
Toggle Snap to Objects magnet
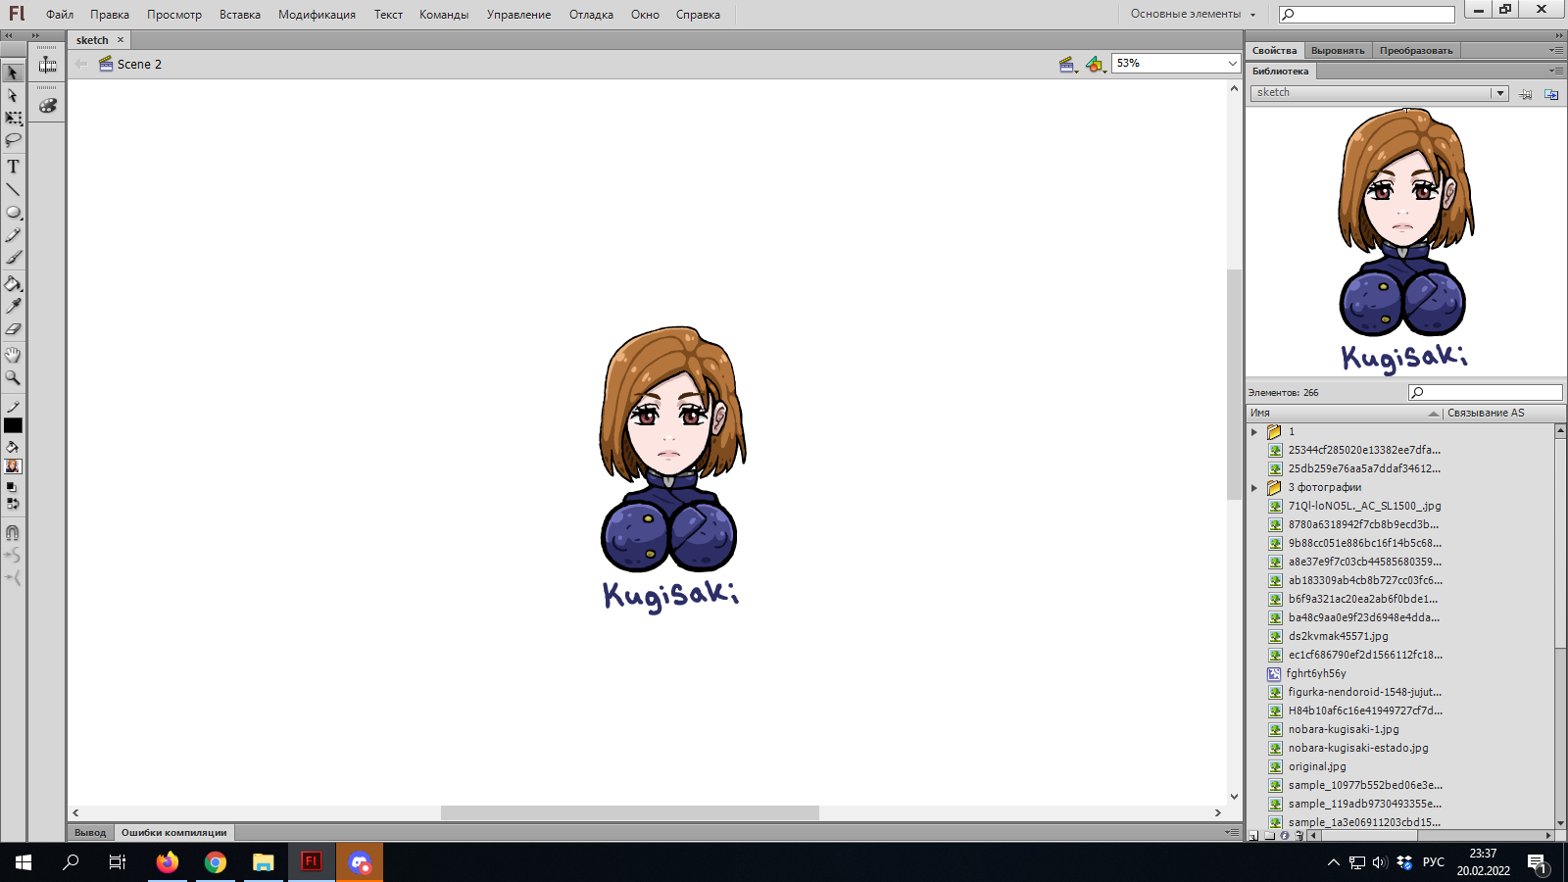(13, 533)
